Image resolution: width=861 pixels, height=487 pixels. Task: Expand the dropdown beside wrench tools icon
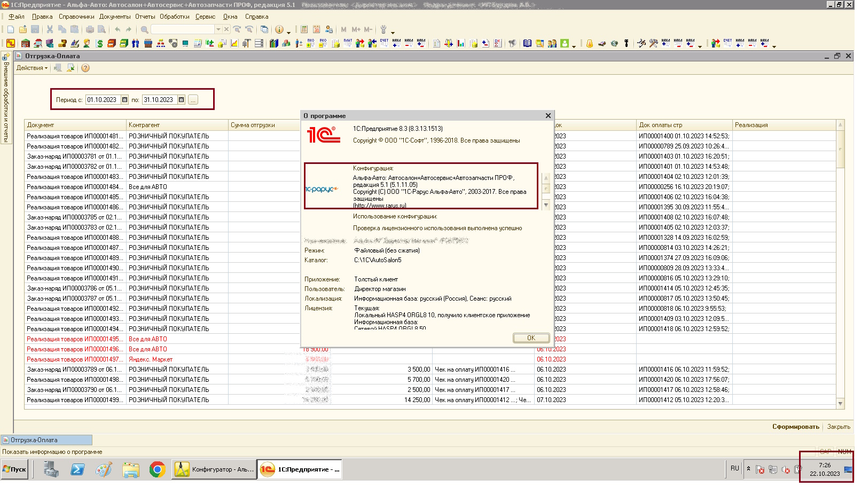coord(393,32)
